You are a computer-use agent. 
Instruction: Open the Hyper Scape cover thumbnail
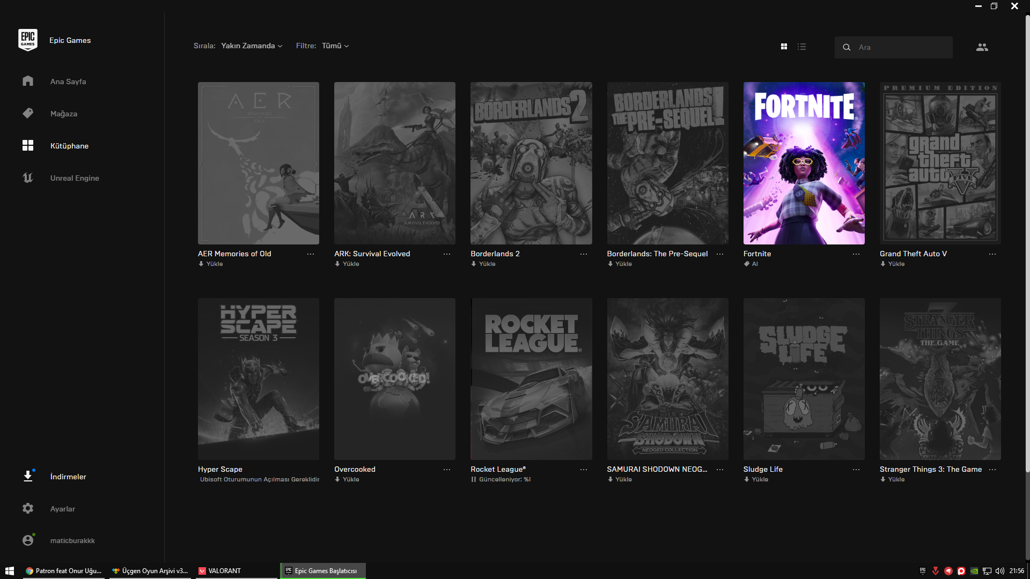pos(259,378)
